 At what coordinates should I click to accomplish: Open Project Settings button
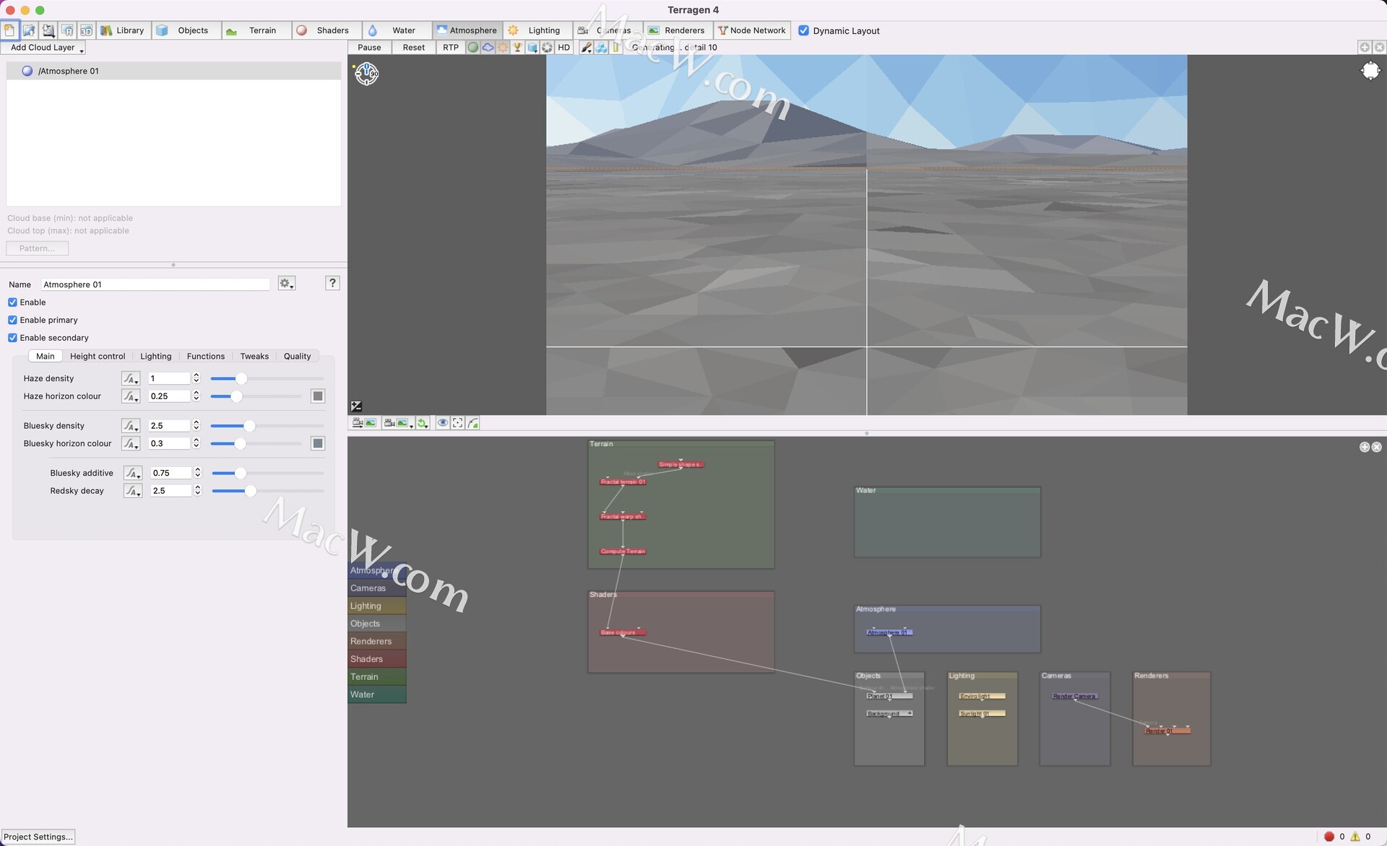coord(38,837)
